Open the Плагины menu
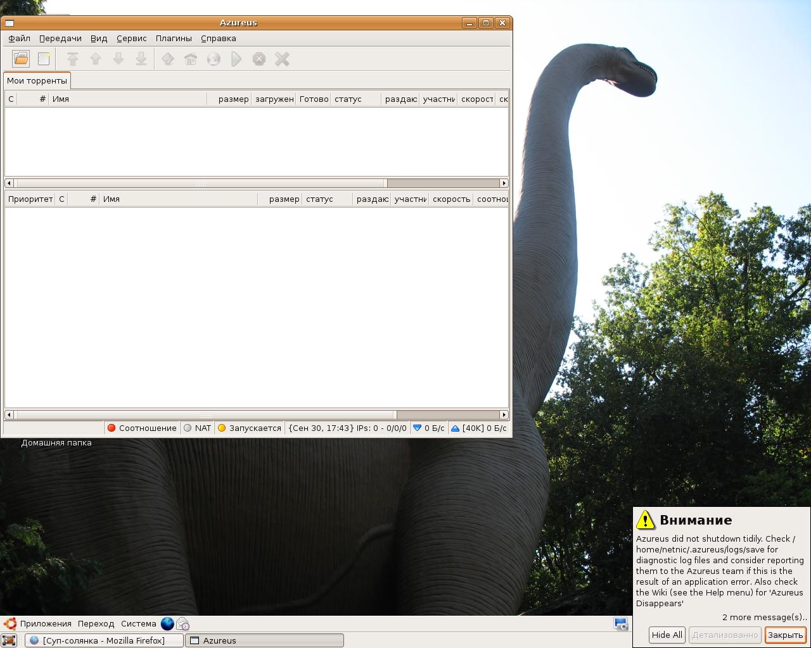The height and width of the screenshot is (648, 811). (174, 38)
